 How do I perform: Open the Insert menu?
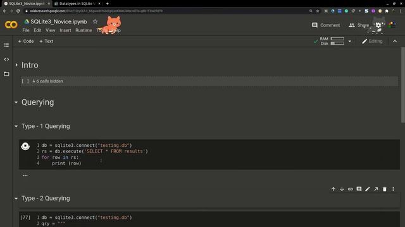pos(65,30)
